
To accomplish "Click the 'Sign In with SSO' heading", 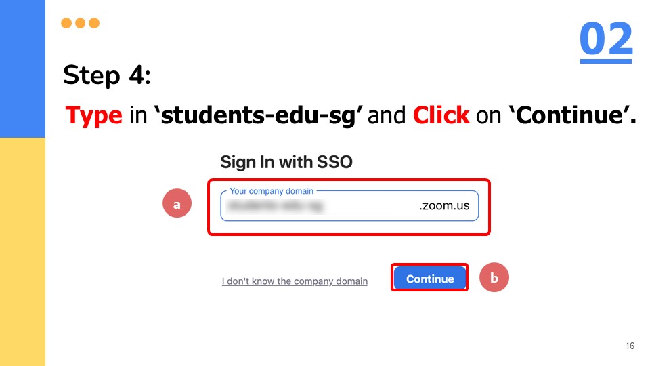I will (x=286, y=163).
